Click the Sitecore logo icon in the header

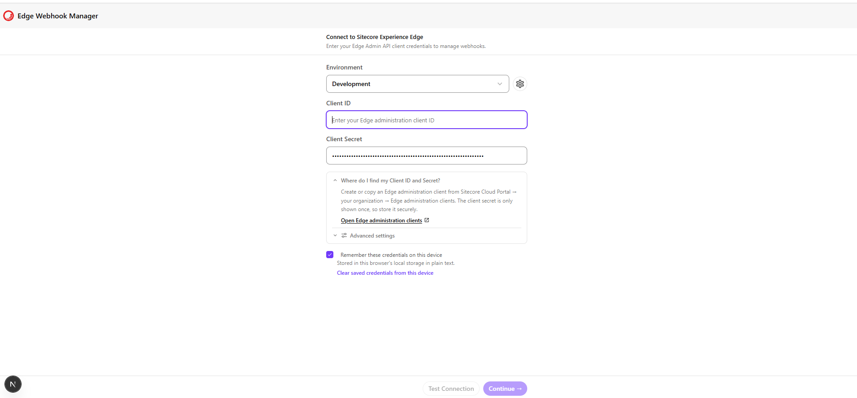point(9,16)
